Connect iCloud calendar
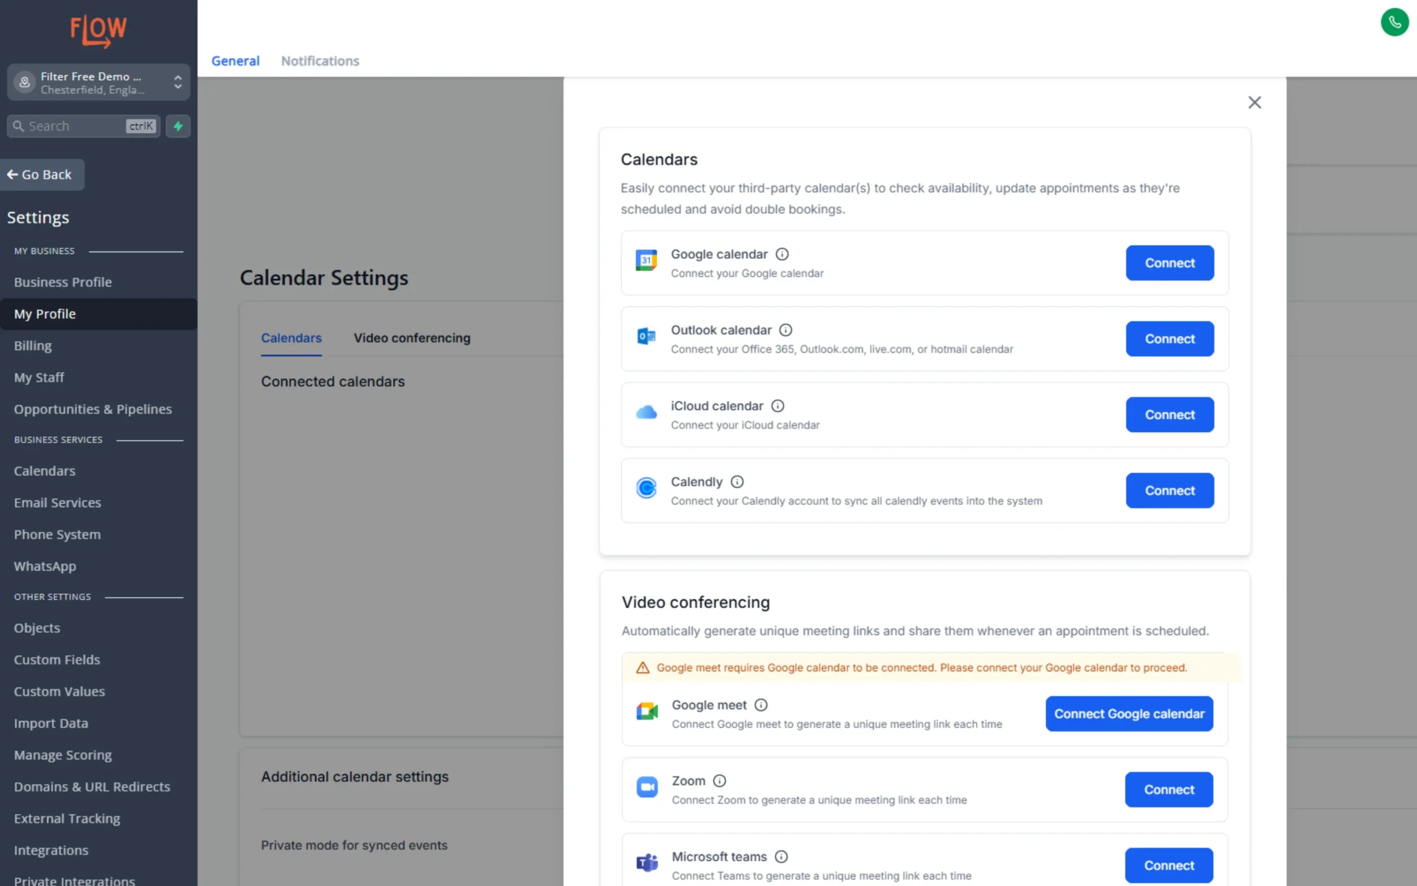The width and height of the screenshot is (1417, 886). pos(1170,415)
